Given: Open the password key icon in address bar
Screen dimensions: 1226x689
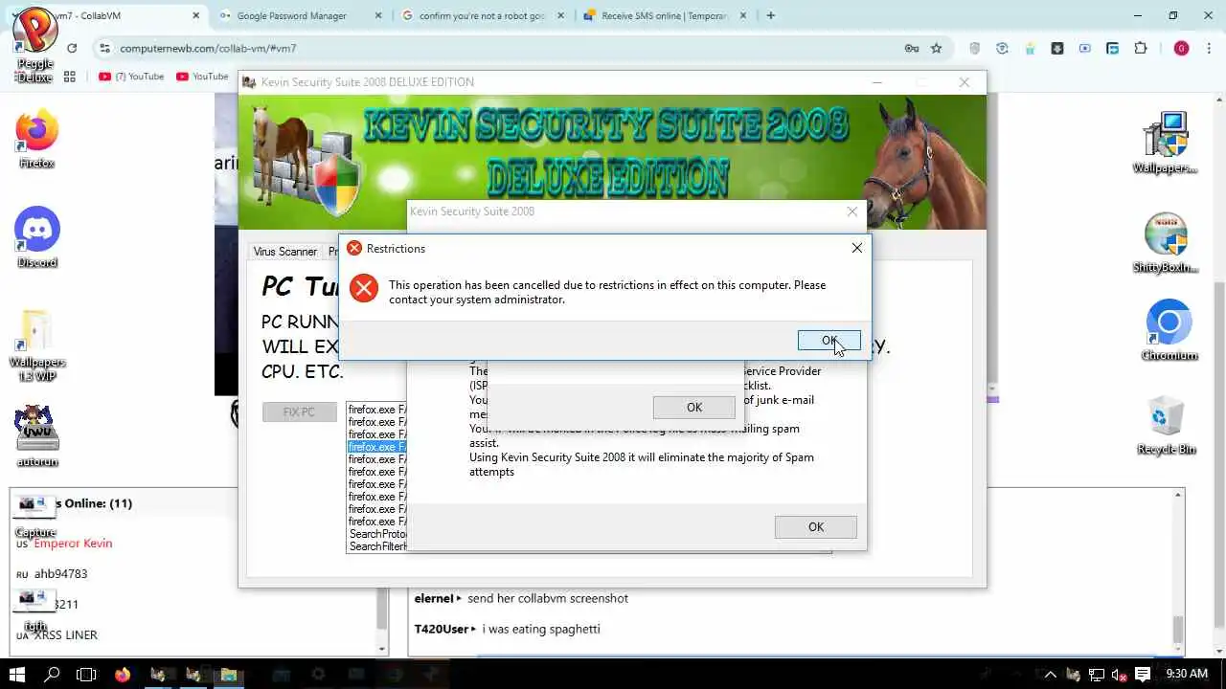Looking at the screenshot, I should pyautogui.click(x=912, y=48).
